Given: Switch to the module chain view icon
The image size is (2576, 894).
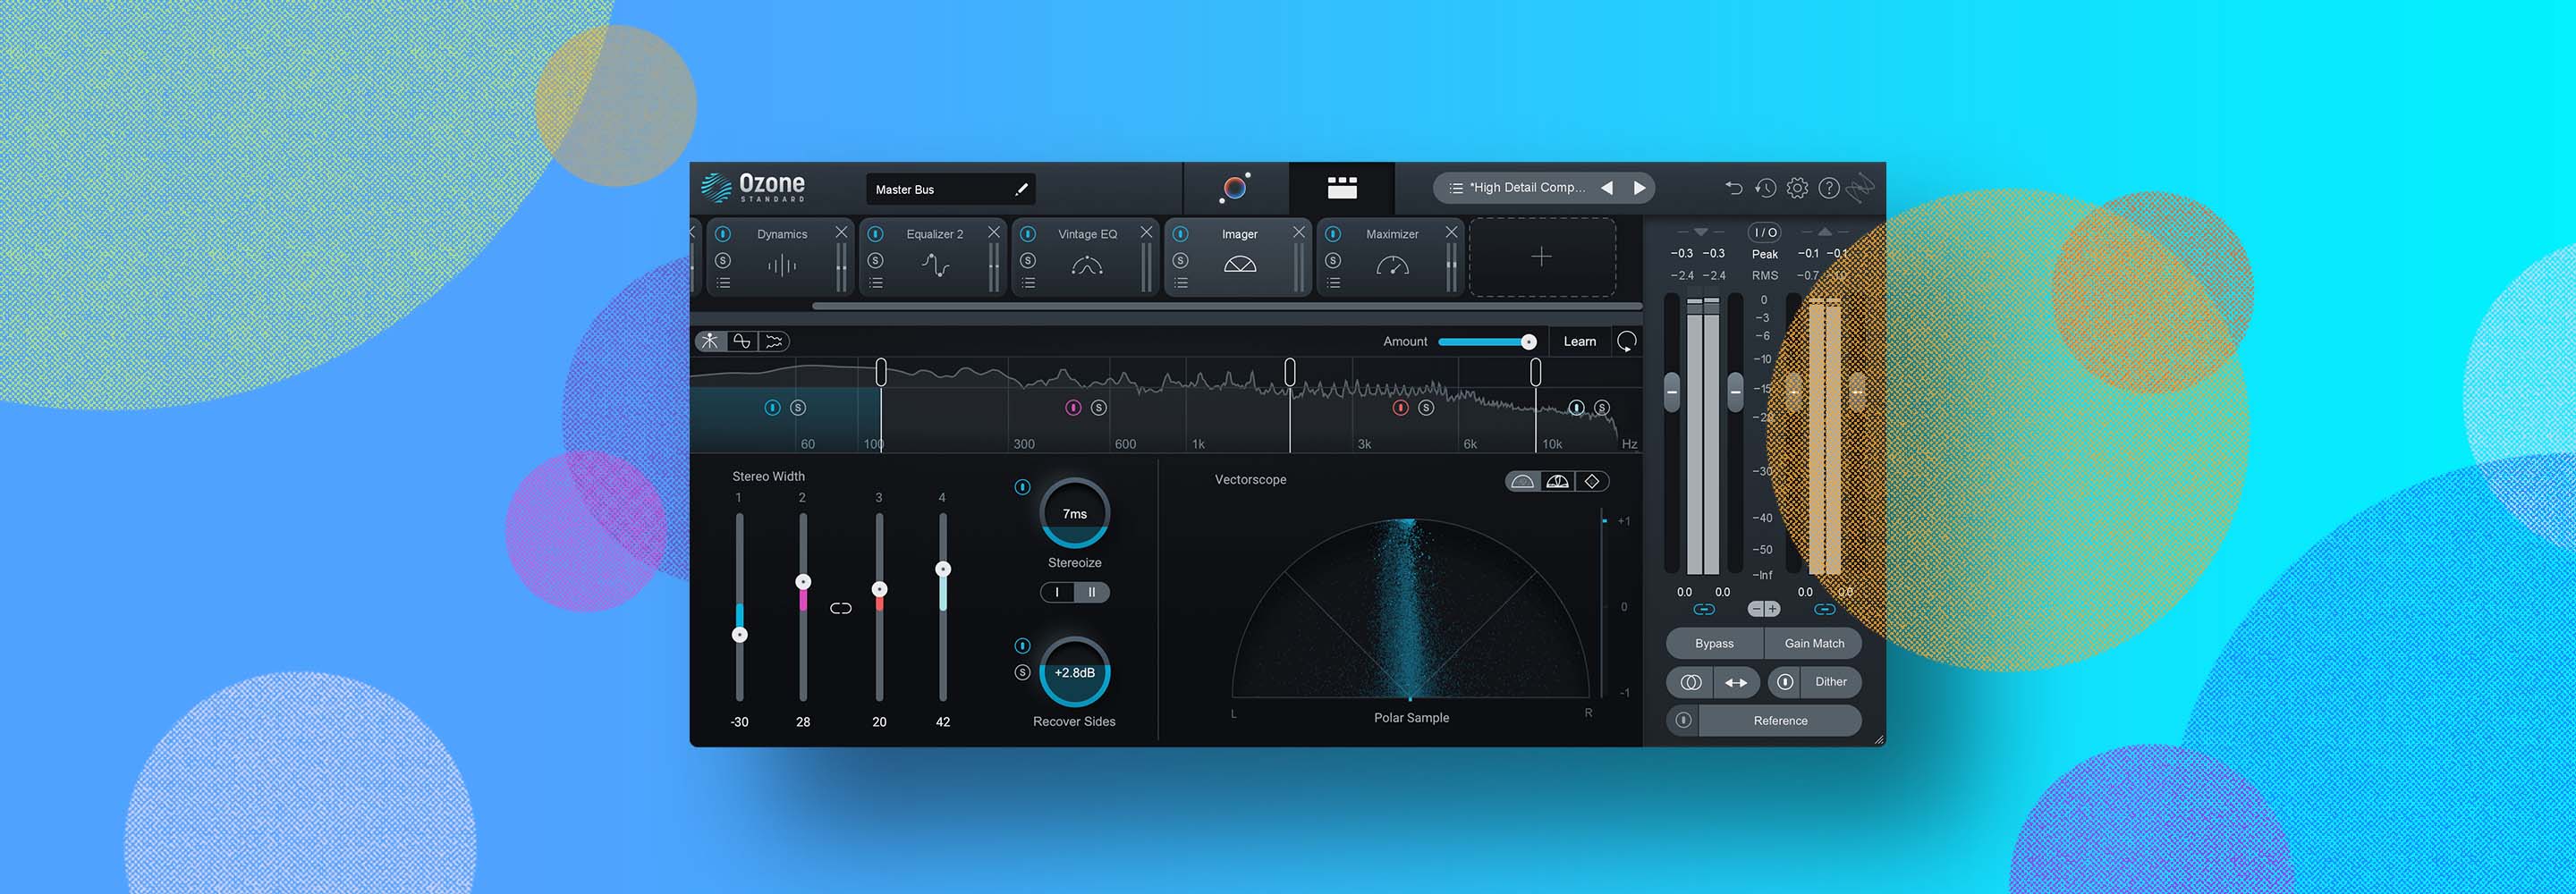Looking at the screenshot, I should point(1341,187).
